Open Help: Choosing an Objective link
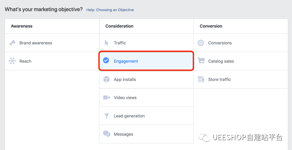This screenshot has width=292, height=150. pyautogui.click(x=110, y=10)
